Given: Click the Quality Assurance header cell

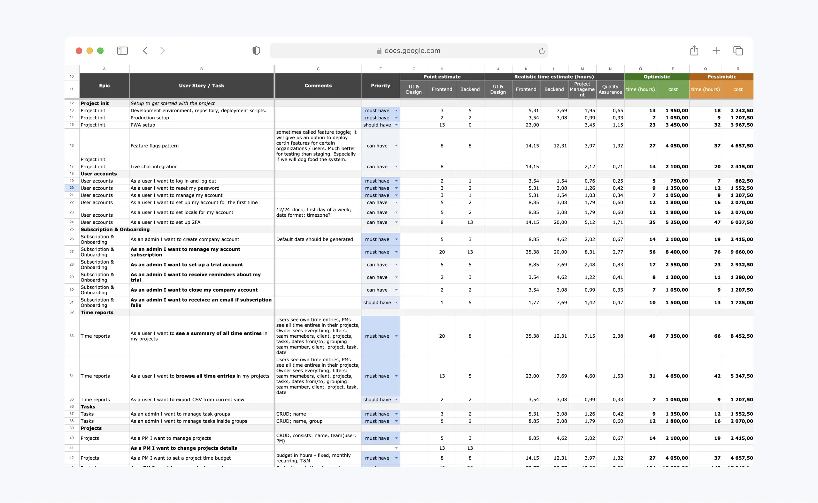Looking at the screenshot, I should [x=610, y=89].
